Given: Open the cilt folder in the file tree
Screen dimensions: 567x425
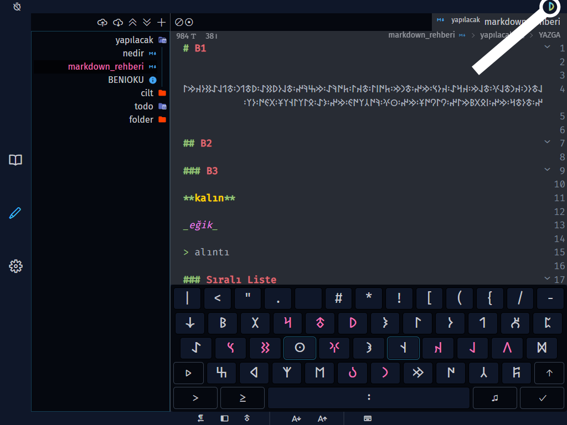Looking at the screenshot, I should (147, 93).
